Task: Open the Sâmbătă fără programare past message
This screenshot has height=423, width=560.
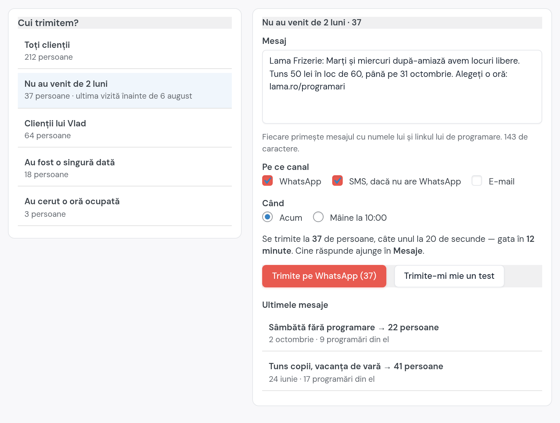Action: pos(402,333)
